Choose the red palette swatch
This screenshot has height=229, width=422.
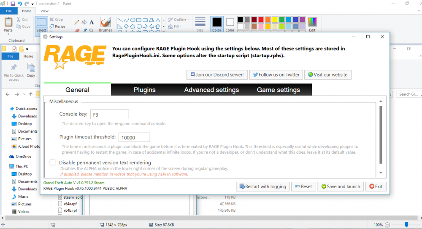click(261, 19)
